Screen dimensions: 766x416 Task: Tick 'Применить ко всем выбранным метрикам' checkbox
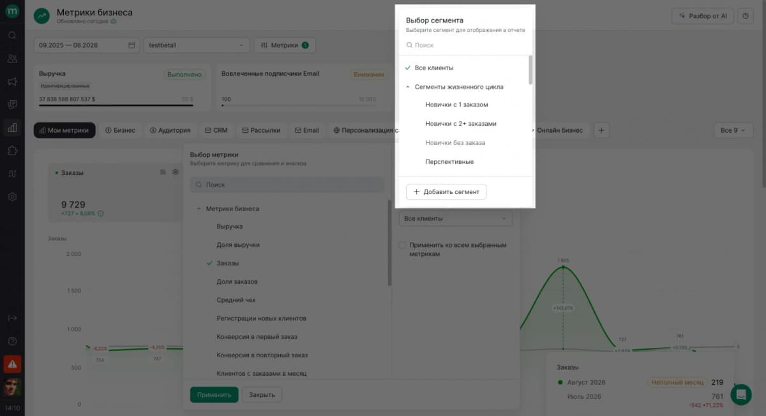(x=402, y=245)
